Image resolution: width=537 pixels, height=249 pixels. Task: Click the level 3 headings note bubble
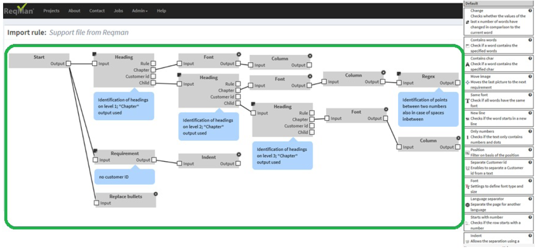pyautogui.click(x=282, y=156)
